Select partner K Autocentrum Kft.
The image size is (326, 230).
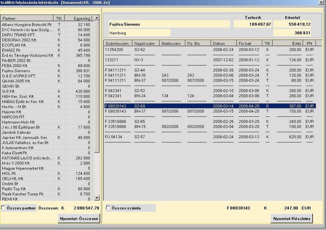pos(47,148)
